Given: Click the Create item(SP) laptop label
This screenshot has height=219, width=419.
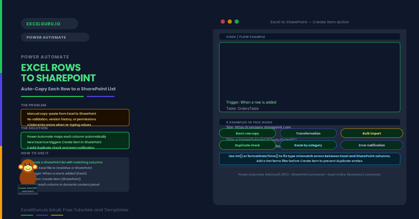Looking at the screenshot, I should pyautogui.click(x=28, y=188).
